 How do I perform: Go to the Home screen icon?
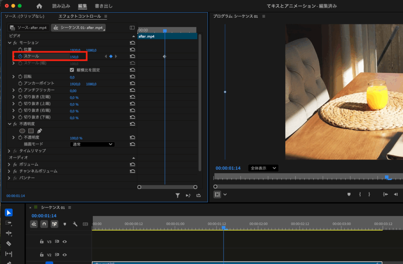(x=39, y=6)
